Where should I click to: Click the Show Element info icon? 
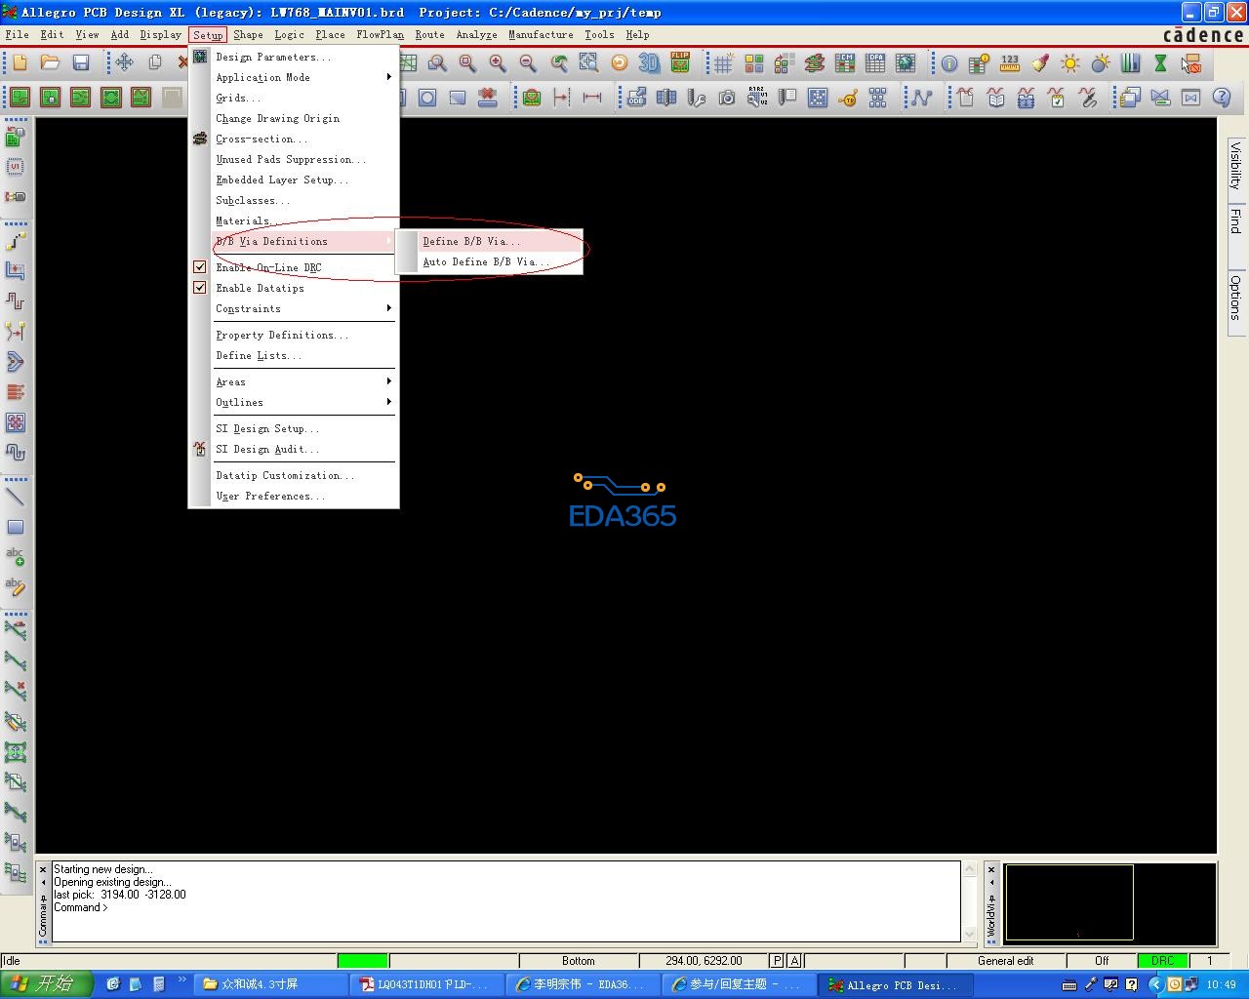pyautogui.click(x=949, y=63)
